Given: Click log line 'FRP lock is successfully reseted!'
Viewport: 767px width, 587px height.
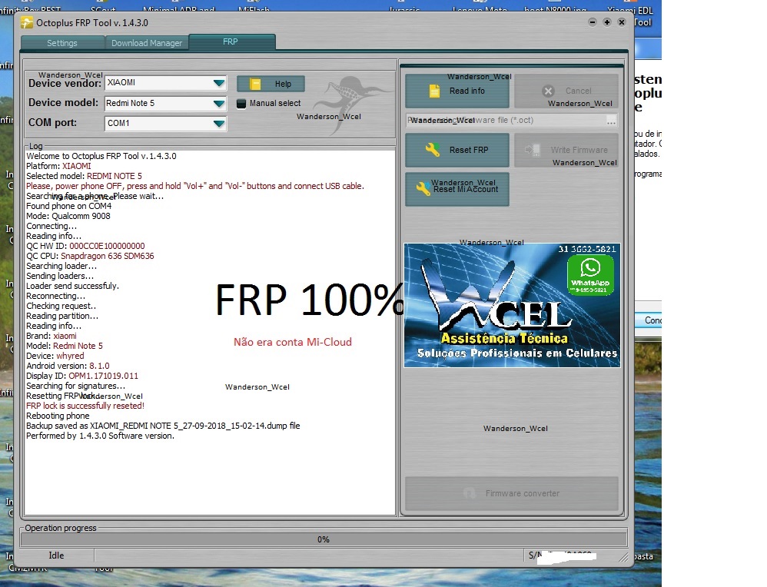Looking at the screenshot, I should [x=85, y=406].
